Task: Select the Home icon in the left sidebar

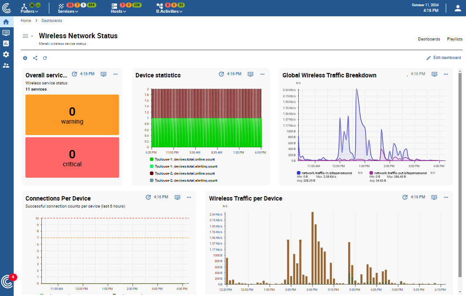Action: click(x=6, y=21)
